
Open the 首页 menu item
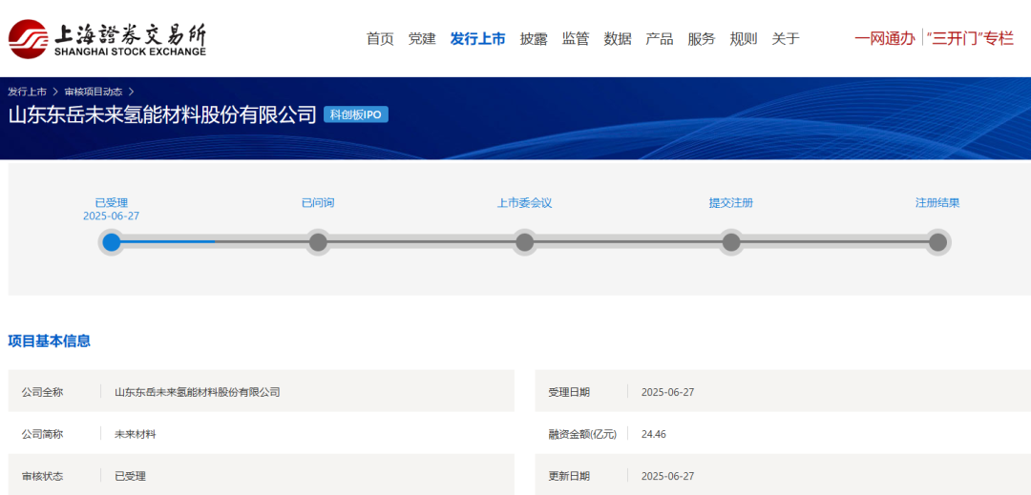[x=380, y=39]
